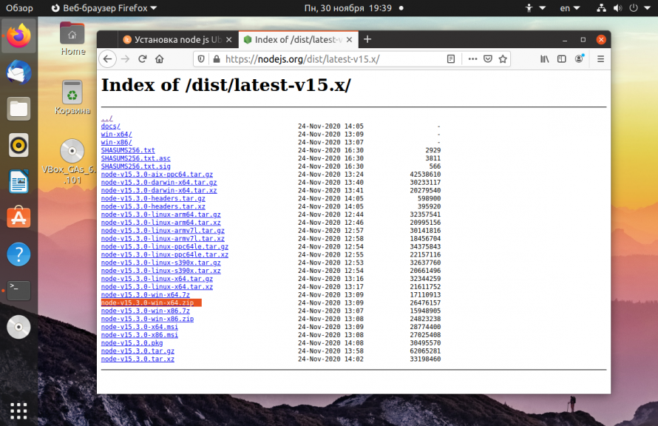Open the 'Веб-браузер Firefox' app menu
The height and width of the screenshot is (426, 658).
[x=104, y=8]
